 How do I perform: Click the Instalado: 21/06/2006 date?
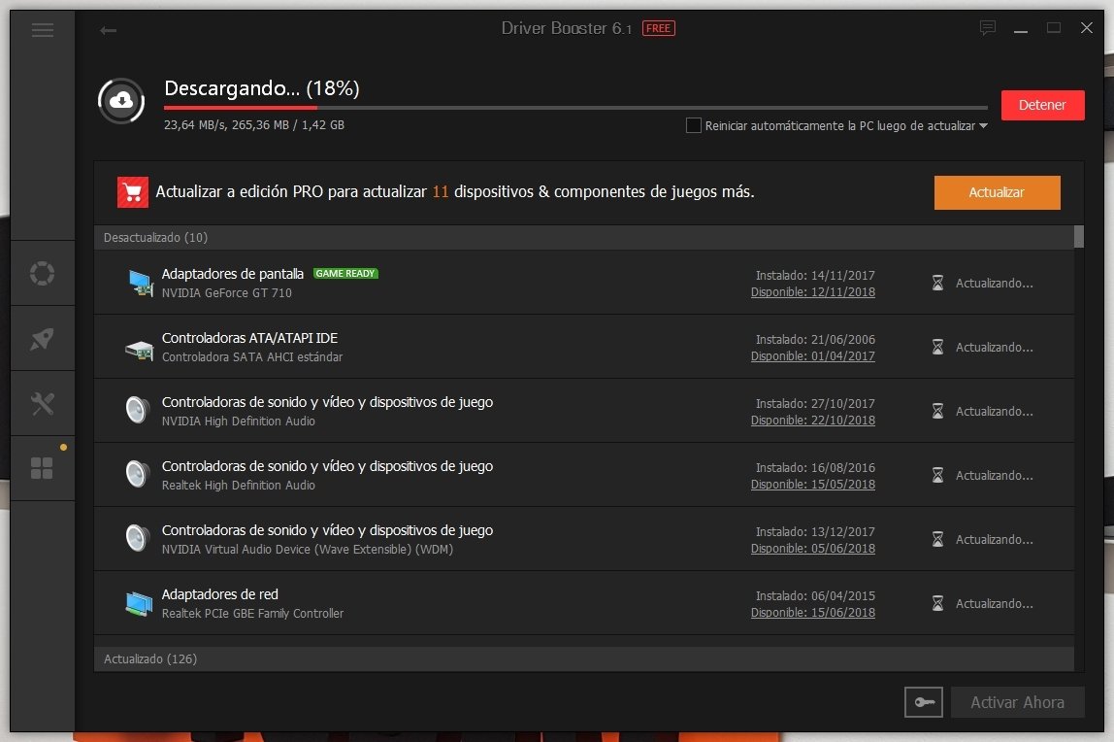coord(815,339)
